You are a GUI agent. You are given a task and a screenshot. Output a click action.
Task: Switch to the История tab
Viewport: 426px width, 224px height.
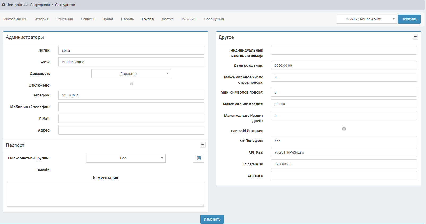tap(41, 19)
